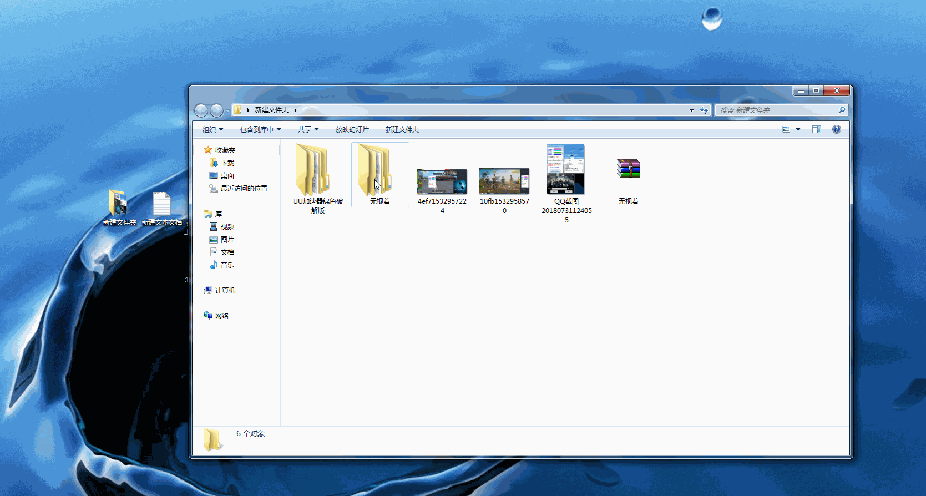This screenshot has width=926, height=496.
Task: Toggle the preview pane button
Action: click(x=816, y=129)
